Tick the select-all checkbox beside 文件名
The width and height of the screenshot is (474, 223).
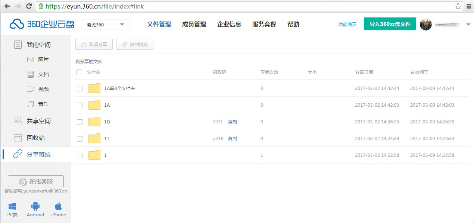pyautogui.click(x=79, y=72)
